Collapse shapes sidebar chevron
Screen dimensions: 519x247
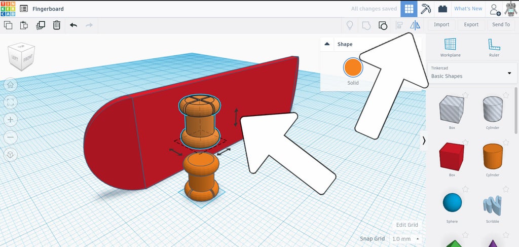tap(424, 140)
